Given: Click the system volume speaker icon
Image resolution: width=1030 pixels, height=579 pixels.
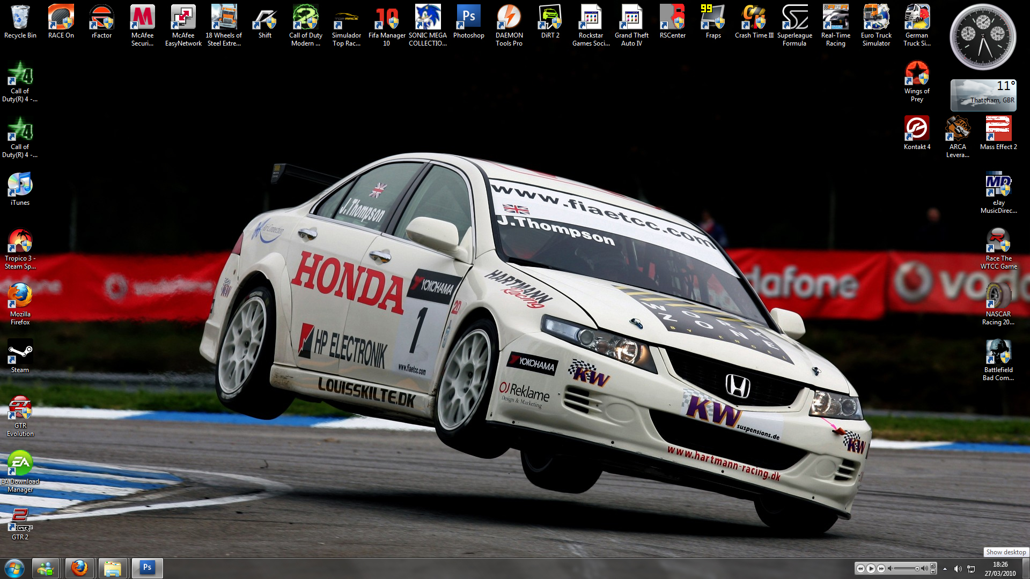Looking at the screenshot, I should tap(958, 569).
